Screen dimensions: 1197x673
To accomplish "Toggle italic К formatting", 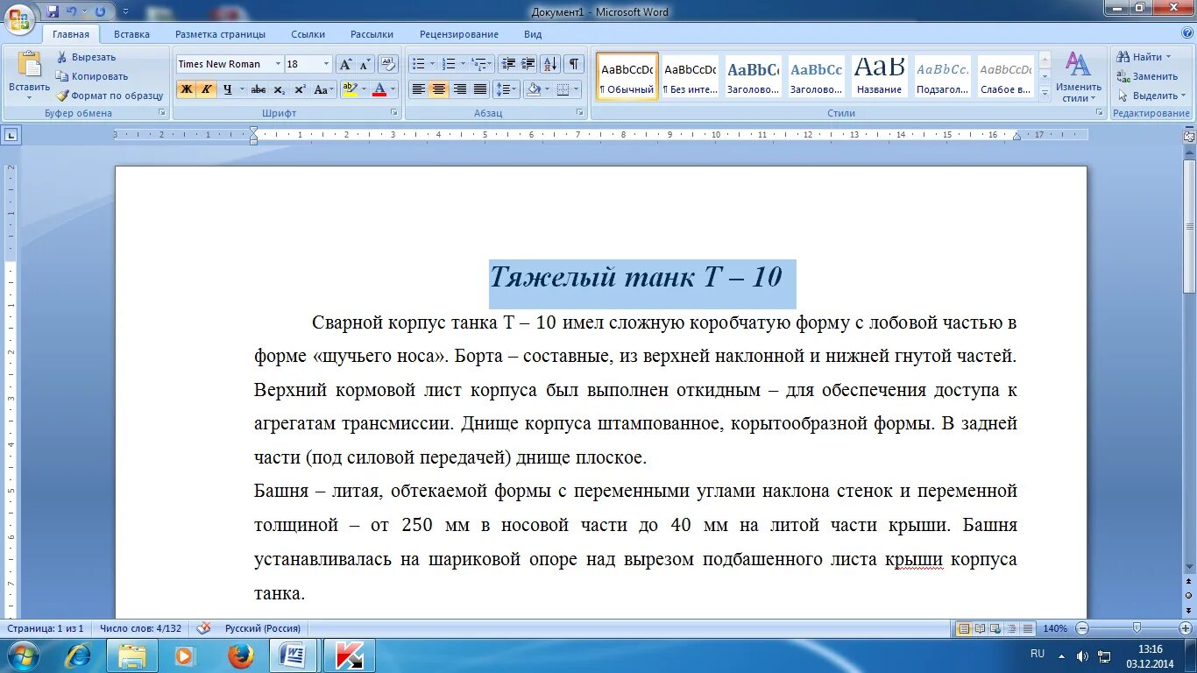I will click(x=206, y=89).
